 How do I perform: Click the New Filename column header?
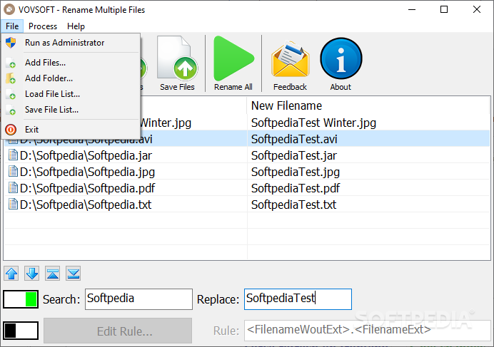(x=368, y=105)
